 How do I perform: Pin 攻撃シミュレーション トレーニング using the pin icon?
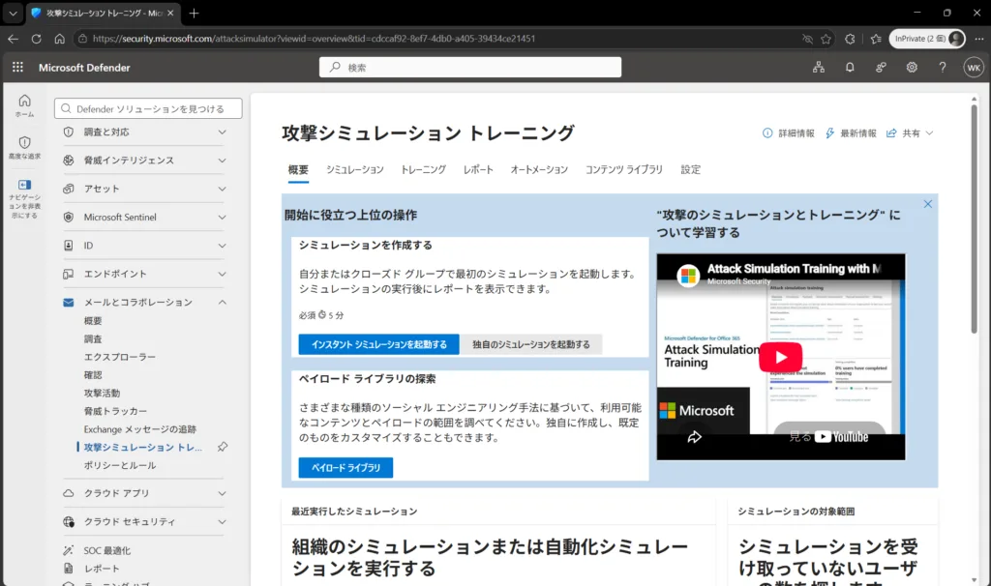[x=223, y=447]
